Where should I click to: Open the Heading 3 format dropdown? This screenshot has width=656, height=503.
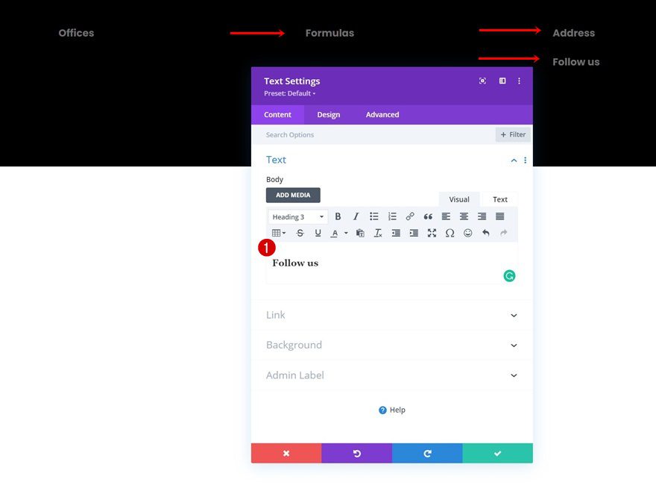pyautogui.click(x=297, y=217)
